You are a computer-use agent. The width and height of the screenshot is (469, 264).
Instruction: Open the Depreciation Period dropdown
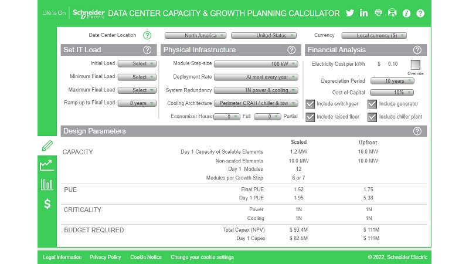[x=392, y=81]
